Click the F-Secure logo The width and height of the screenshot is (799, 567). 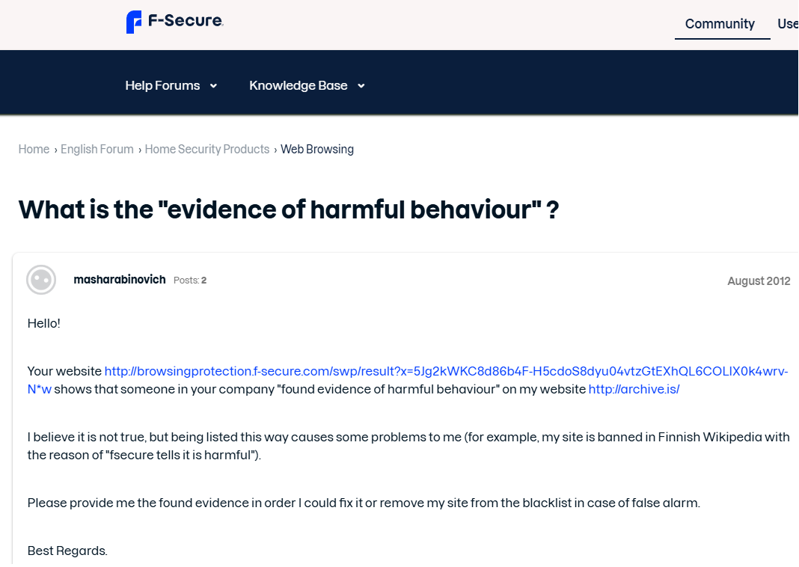click(x=175, y=22)
